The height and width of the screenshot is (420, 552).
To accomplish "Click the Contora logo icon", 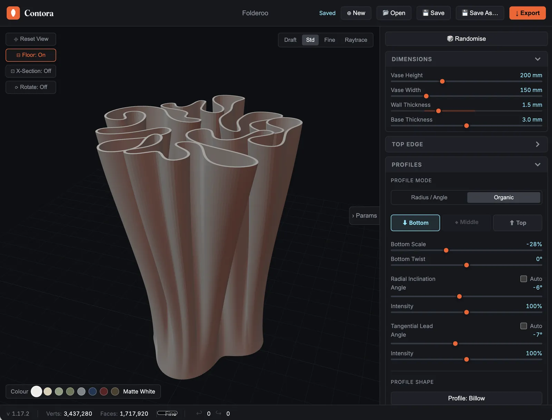I will 13,13.
